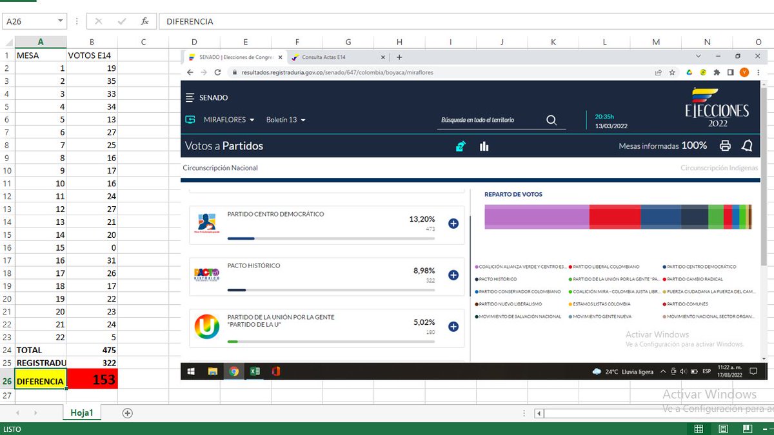774x435 pixels.
Task: Click the Excel formula bar showing DIFERENCIA
Action: click(x=466, y=21)
